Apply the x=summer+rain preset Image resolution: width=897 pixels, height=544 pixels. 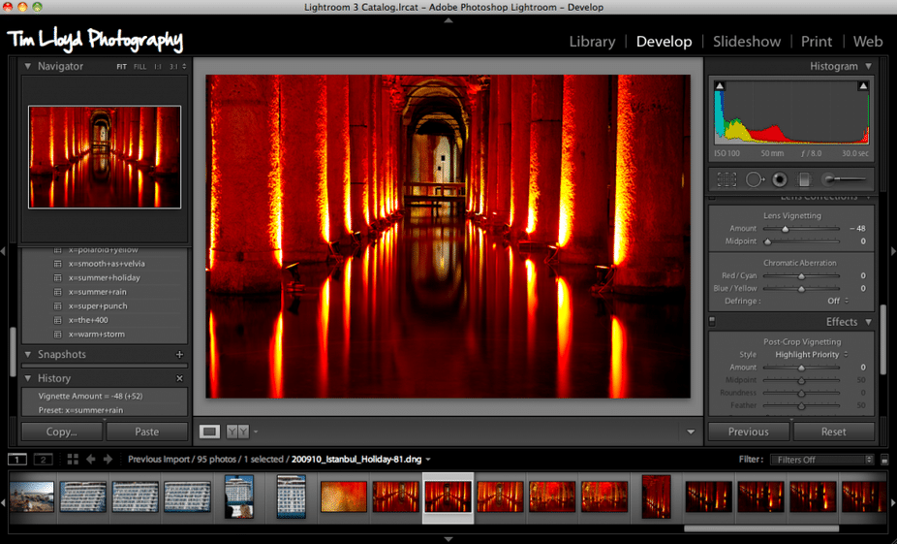point(97,292)
